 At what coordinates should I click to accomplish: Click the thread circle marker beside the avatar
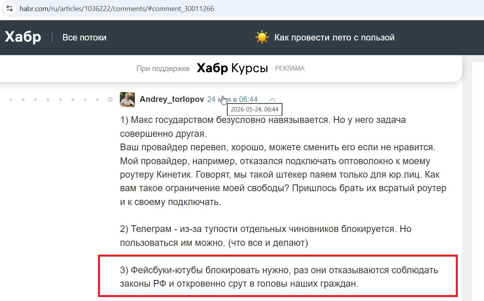tap(110, 100)
